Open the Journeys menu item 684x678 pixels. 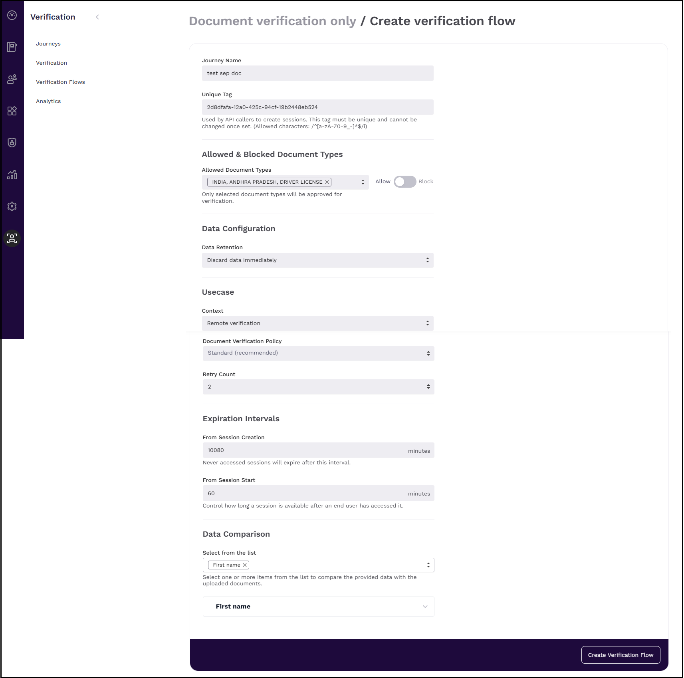click(x=48, y=44)
